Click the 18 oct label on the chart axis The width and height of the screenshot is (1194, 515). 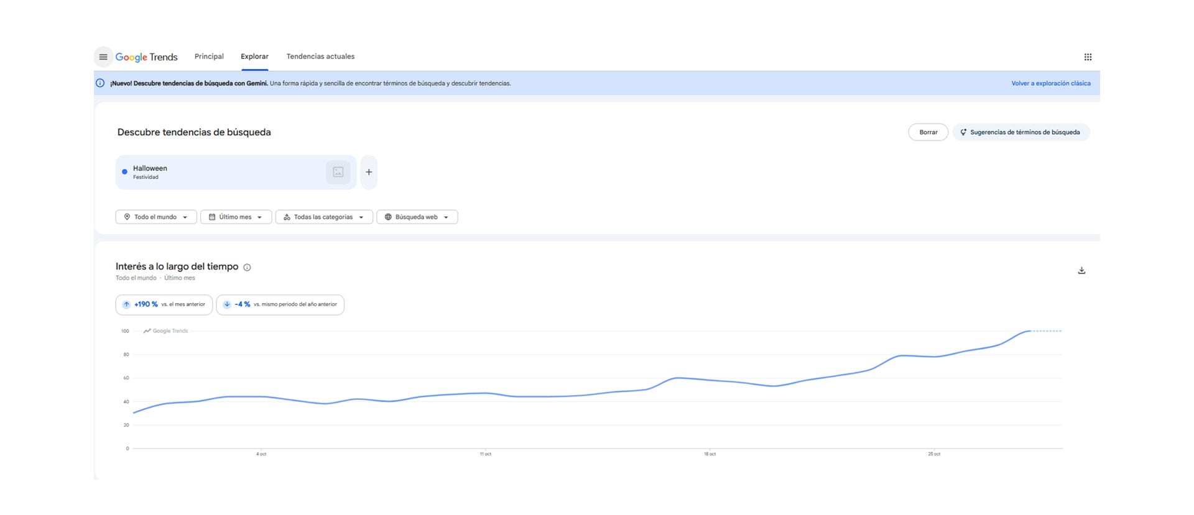click(x=710, y=454)
